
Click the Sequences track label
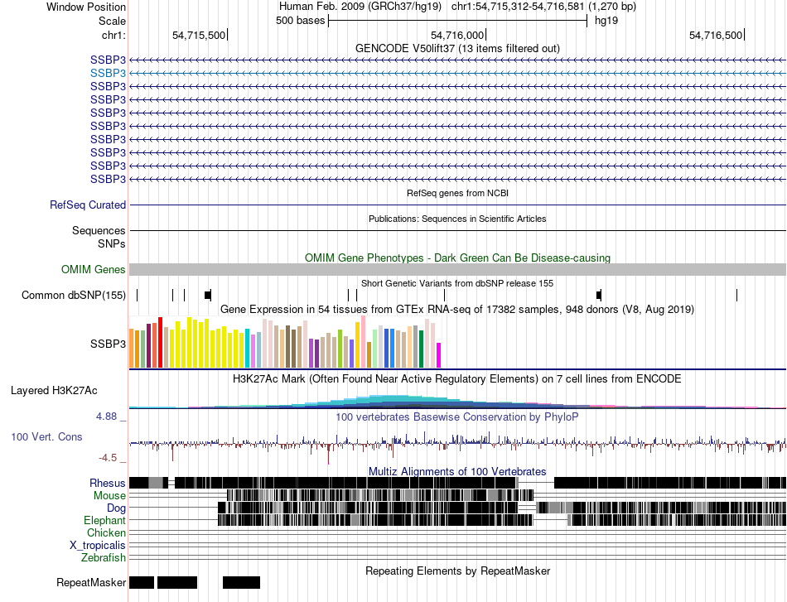pyautogui.click(x=99, y=230)
